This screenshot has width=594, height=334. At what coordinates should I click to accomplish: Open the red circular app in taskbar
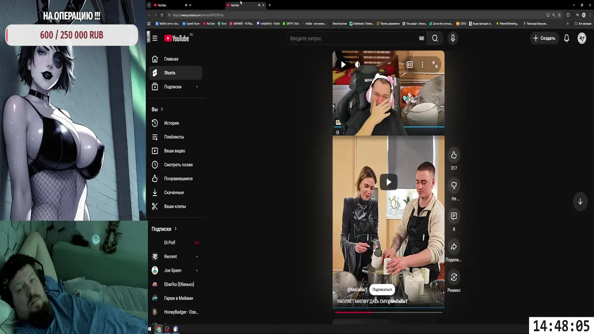pyautogui.click(x=168, y=329)
